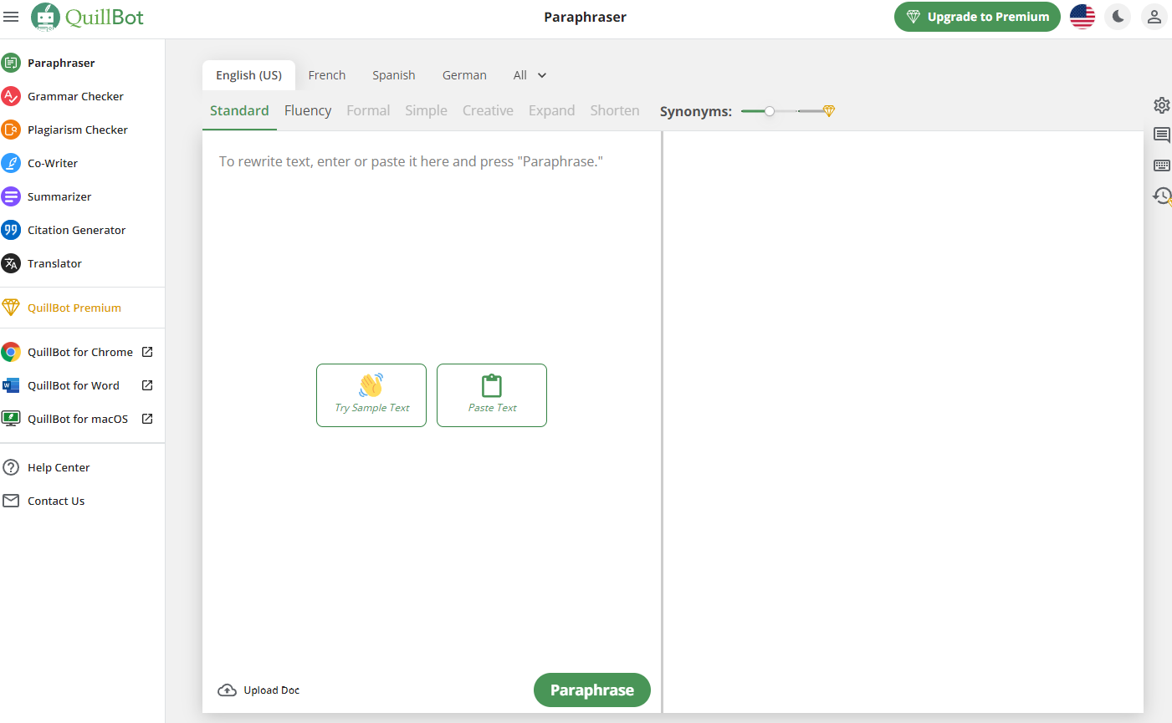Image resolution: width=1172 pixels, height=723 pixels.
Task: Open the history clock icon
Action: click(x=1162, y=196)
